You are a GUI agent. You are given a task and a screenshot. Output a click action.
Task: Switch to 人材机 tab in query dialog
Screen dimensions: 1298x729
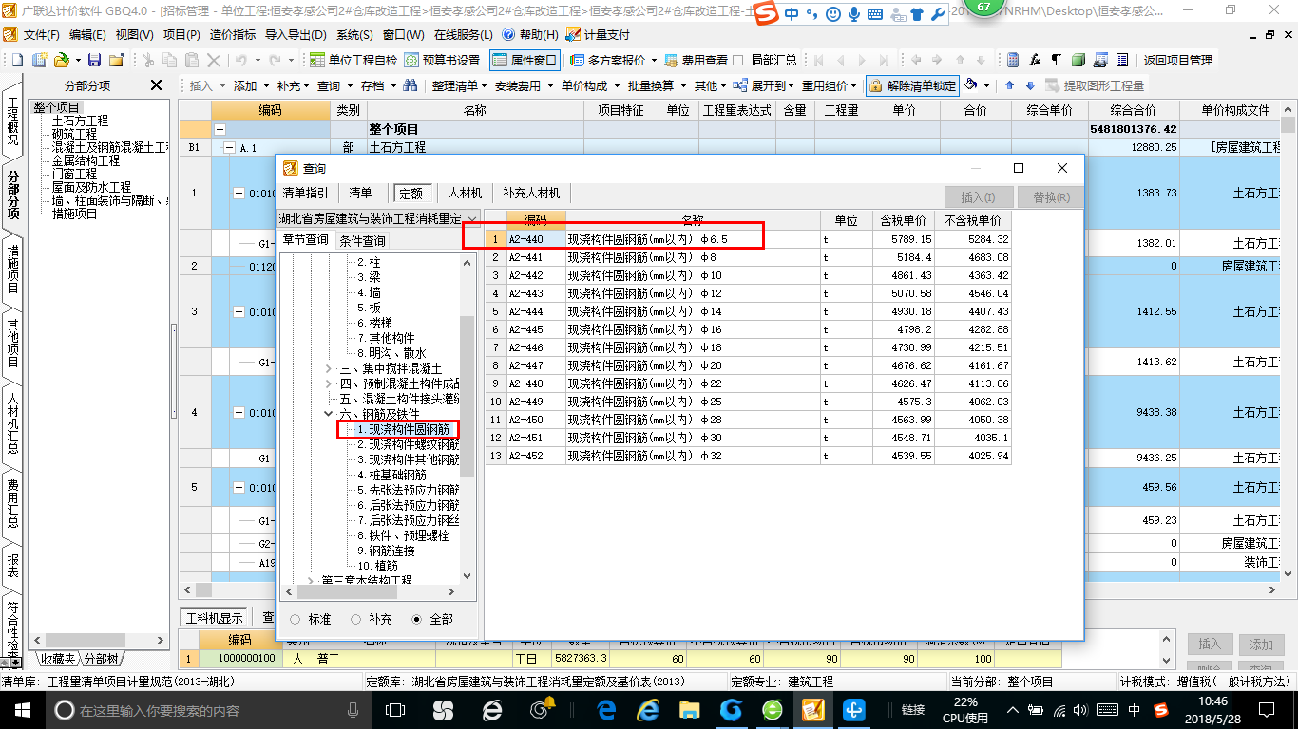(465, 193)
